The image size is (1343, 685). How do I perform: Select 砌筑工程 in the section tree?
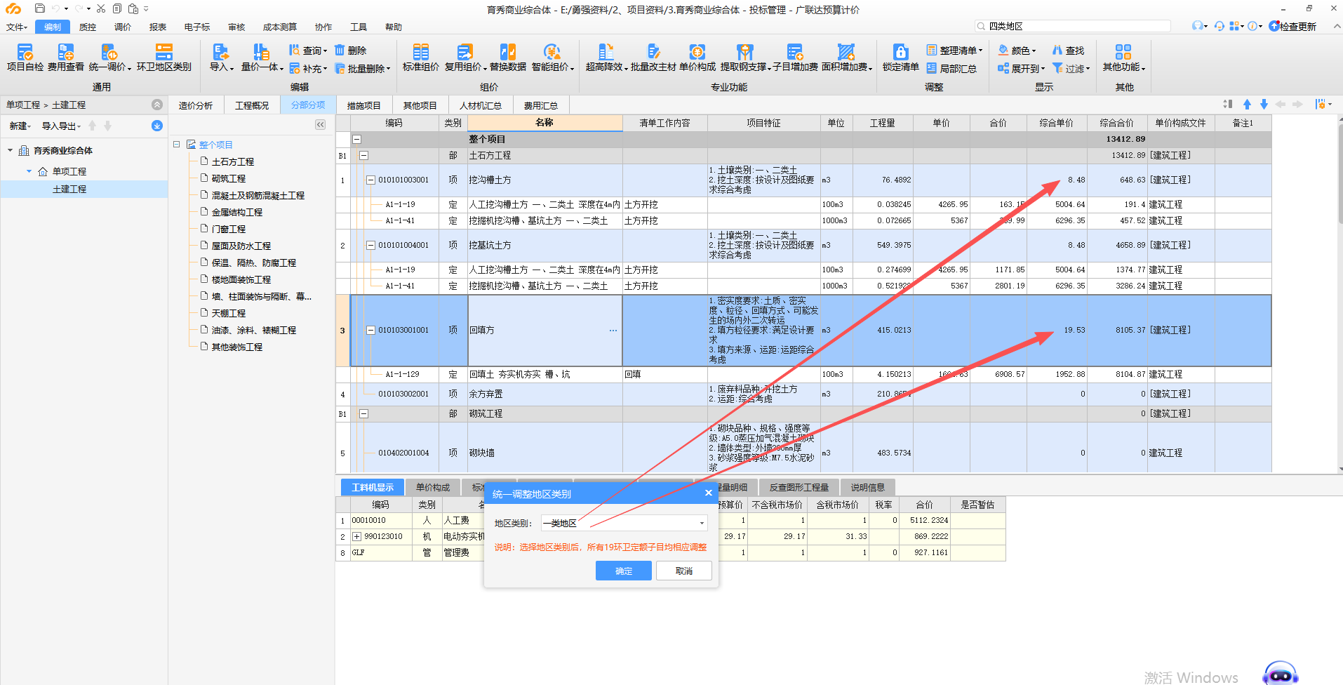coord(229,178)
